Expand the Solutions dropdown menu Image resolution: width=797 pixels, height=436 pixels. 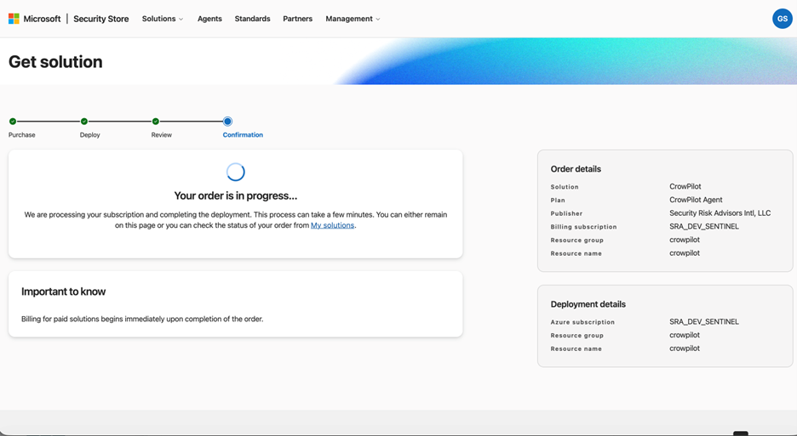coord(163,19)
